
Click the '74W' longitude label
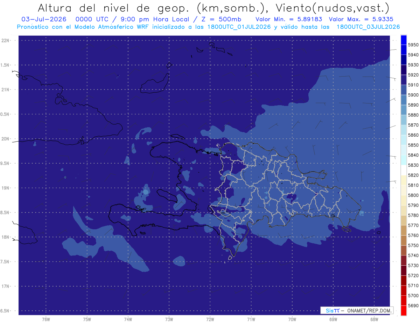(128, 319)
